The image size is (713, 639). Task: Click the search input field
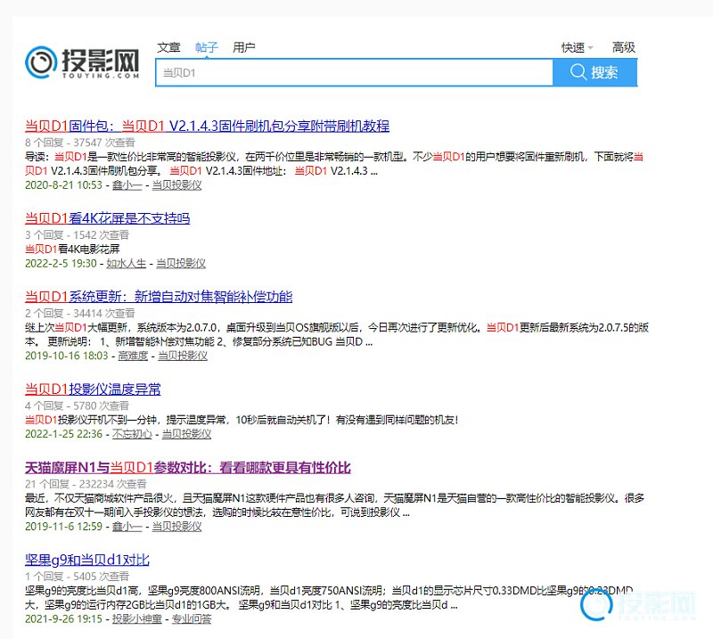(354, 73)
